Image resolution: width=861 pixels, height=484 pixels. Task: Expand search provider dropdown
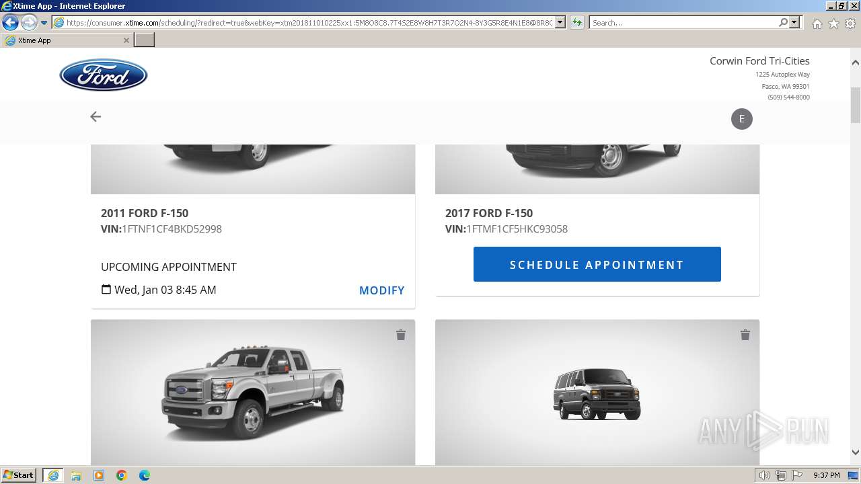[x=794, y=22]
